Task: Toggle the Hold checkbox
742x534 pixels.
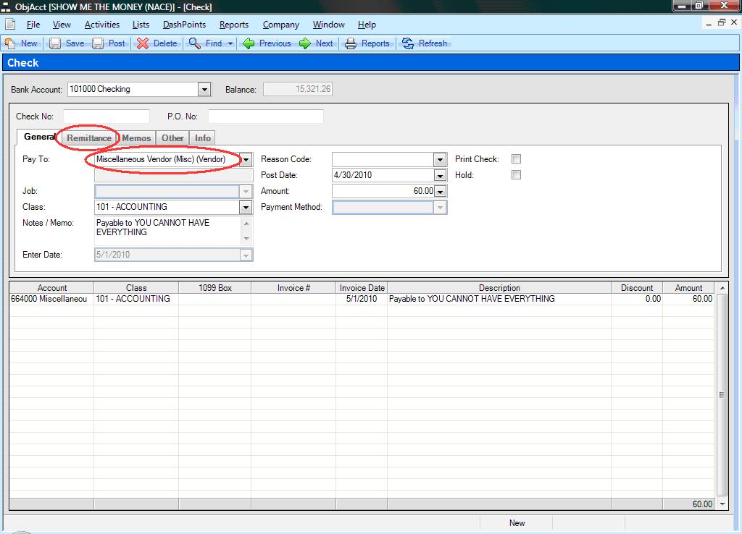Action: 517,175
